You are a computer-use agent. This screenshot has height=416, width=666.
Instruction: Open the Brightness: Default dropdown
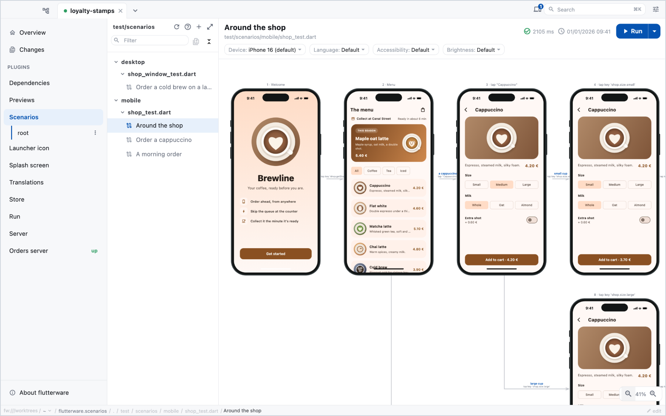tap(474, 50)
